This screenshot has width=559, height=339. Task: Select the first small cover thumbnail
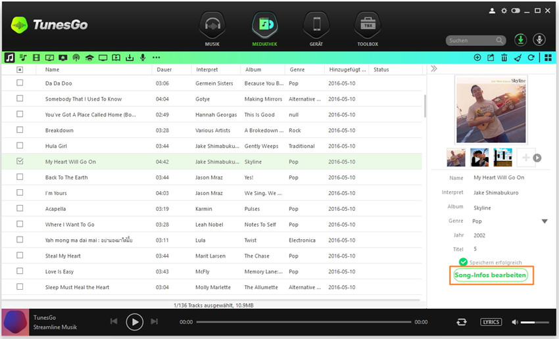pyautogui.click(x=456, y=158)
